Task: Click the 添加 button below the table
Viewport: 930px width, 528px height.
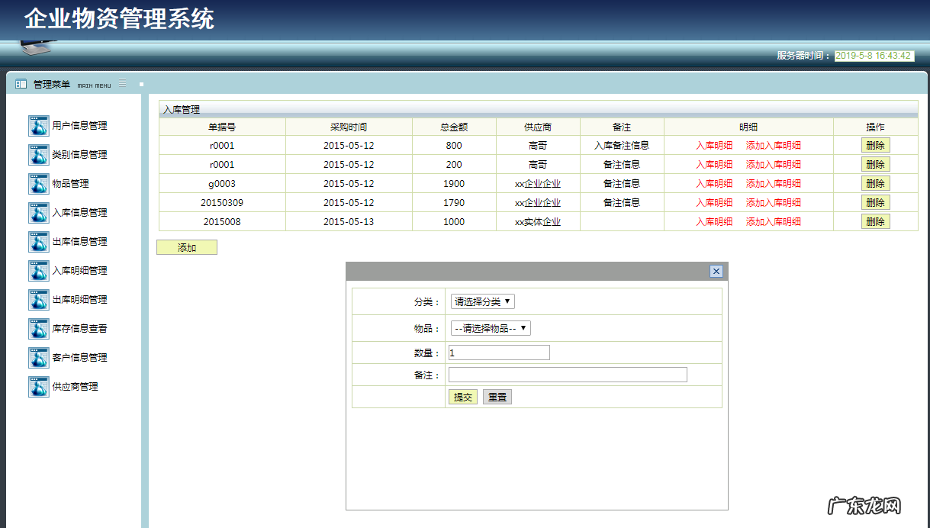Action: click(186, 246)
